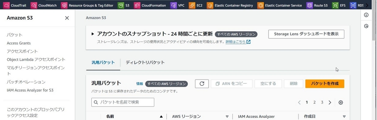Go to page 3 of buckets

click(x=322, y=102)
